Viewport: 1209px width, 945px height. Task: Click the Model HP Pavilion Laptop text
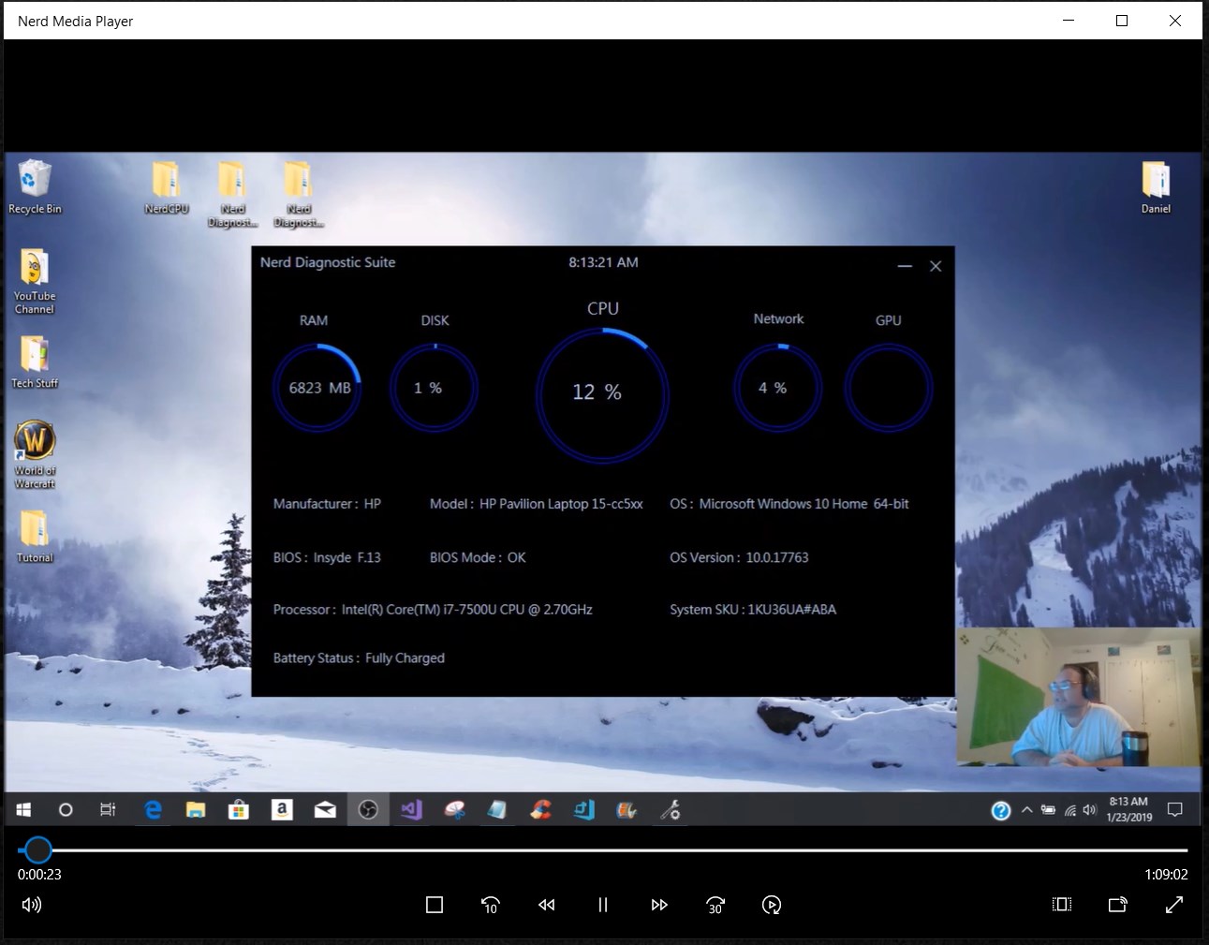pos(536,504)
